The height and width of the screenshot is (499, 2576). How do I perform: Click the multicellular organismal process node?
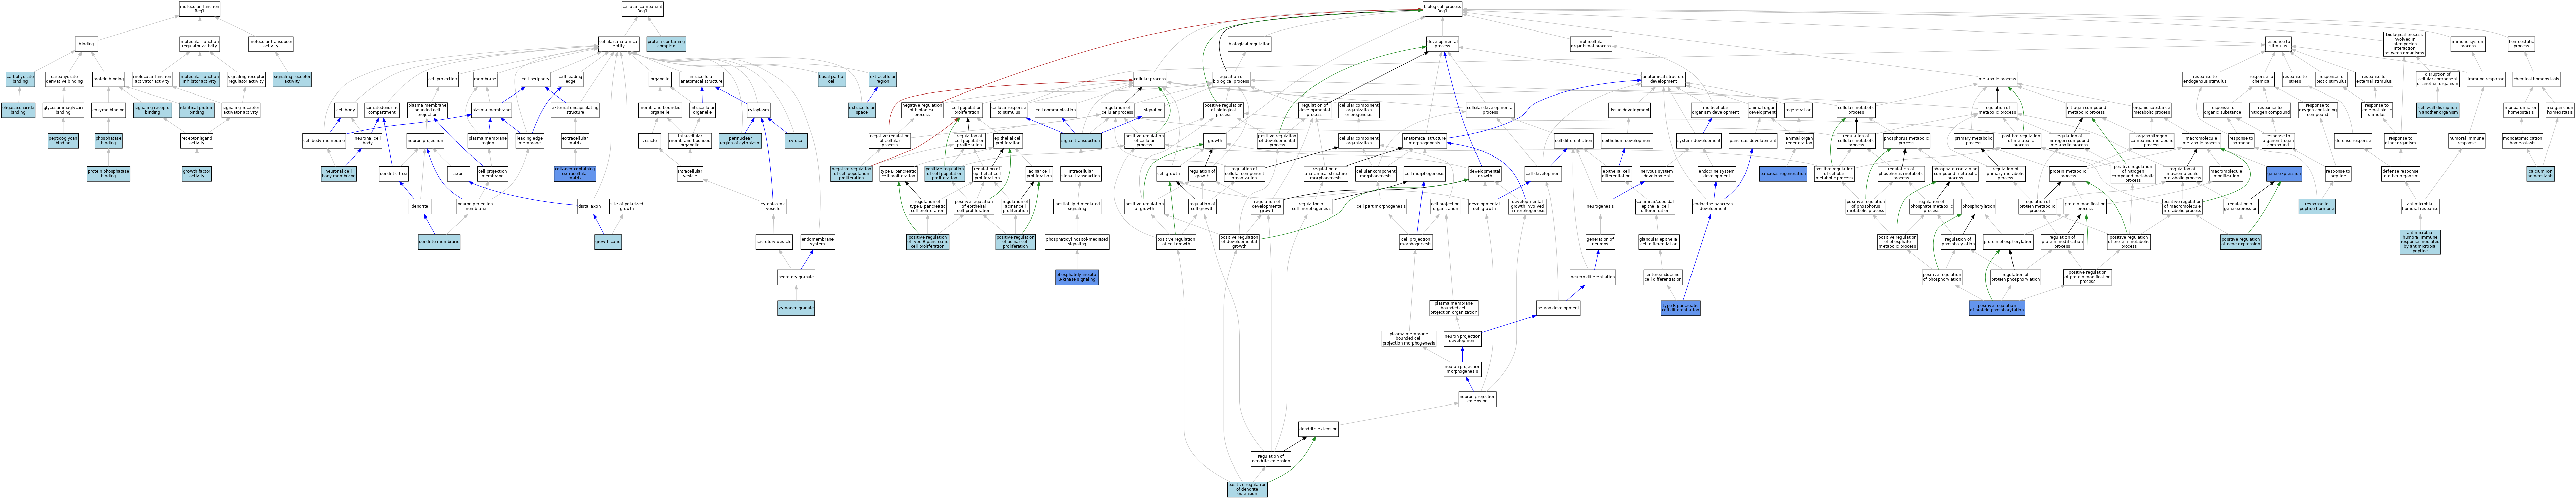1590,44
